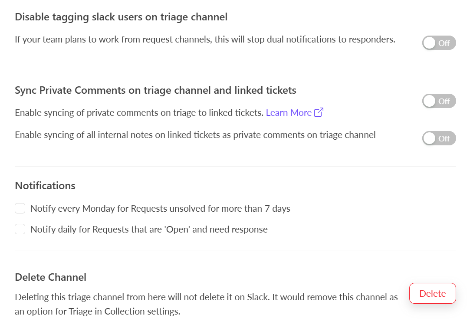
Task: Enable syncing private comments to linked tickets
Action: pos(439,101)
